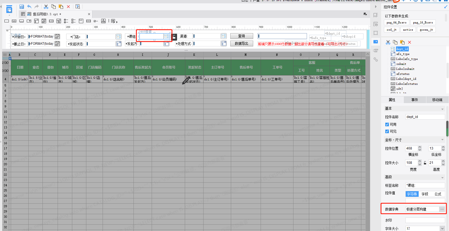Viewport: 449px width, 231px height.
Task: Click the 标签名称 input field
Action: point(425,185)
